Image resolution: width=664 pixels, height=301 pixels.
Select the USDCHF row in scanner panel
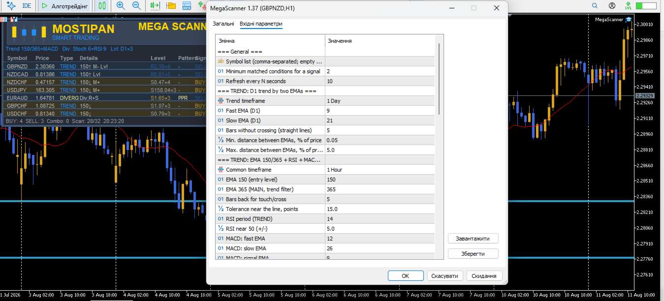pyautogui.click(x=104, y=114)
